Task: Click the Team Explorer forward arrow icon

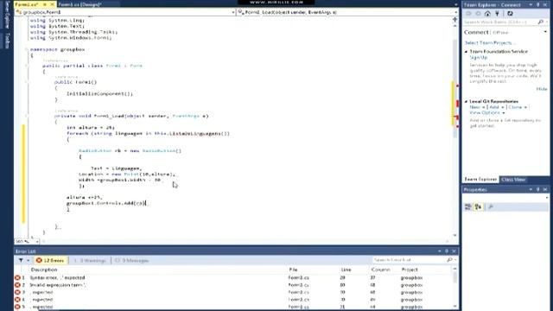Action: (x=478, y=14)
